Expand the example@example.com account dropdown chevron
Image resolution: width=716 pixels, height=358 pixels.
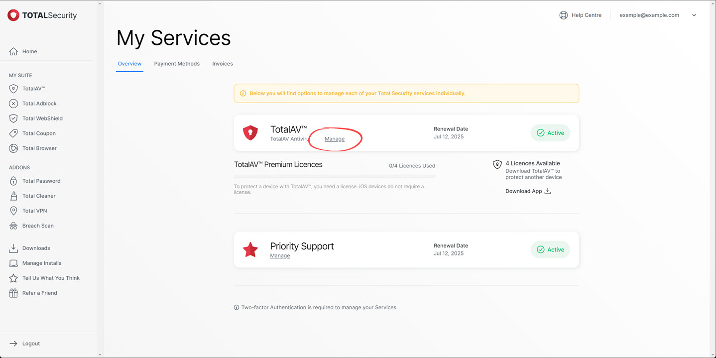click(x=694, y=15)
